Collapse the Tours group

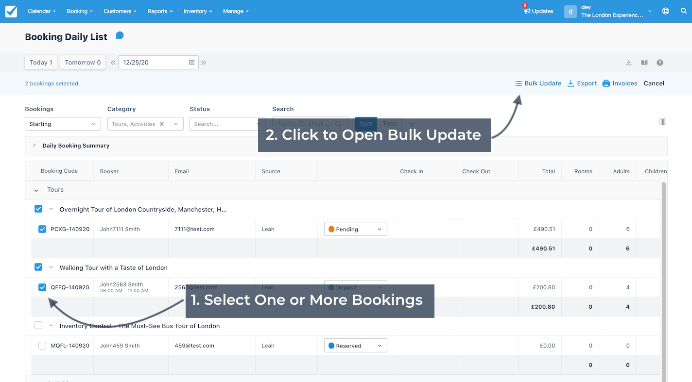coord(36,190)
